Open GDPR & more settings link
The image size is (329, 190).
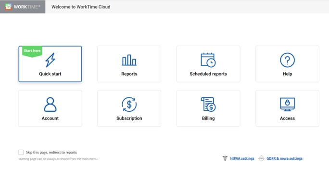[284, 158]
